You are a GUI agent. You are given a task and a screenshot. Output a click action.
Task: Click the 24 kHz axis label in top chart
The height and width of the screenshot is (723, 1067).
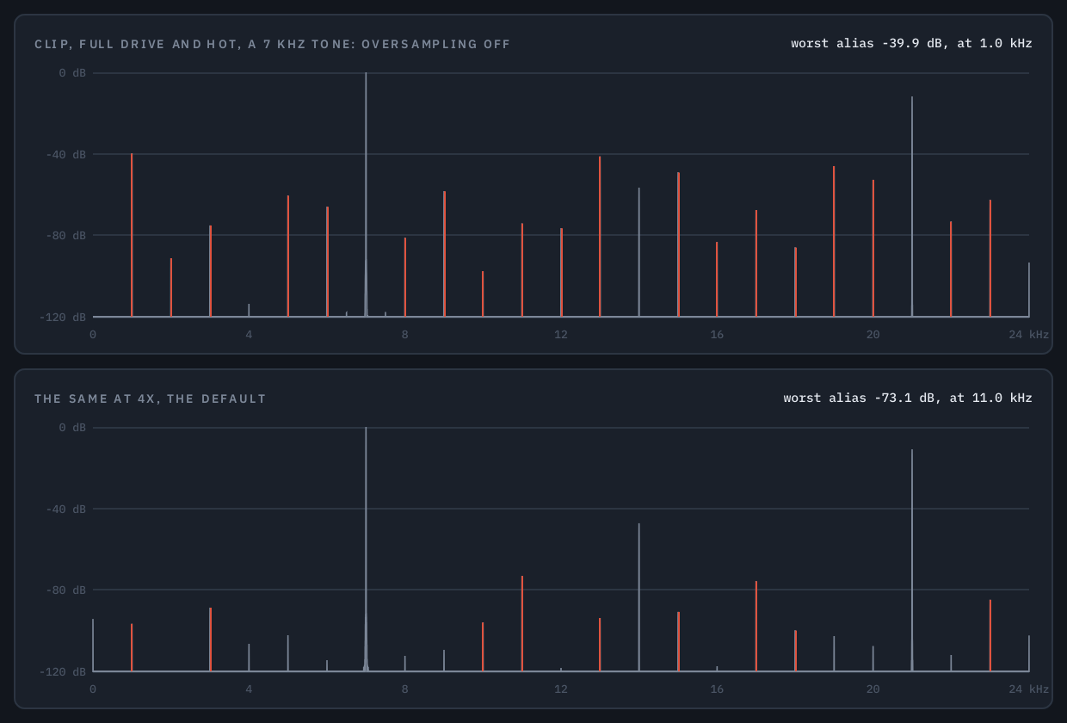[x=1029, y=334]
